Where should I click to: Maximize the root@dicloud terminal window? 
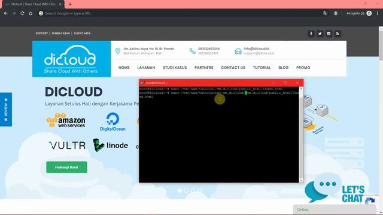coord(285,83)
